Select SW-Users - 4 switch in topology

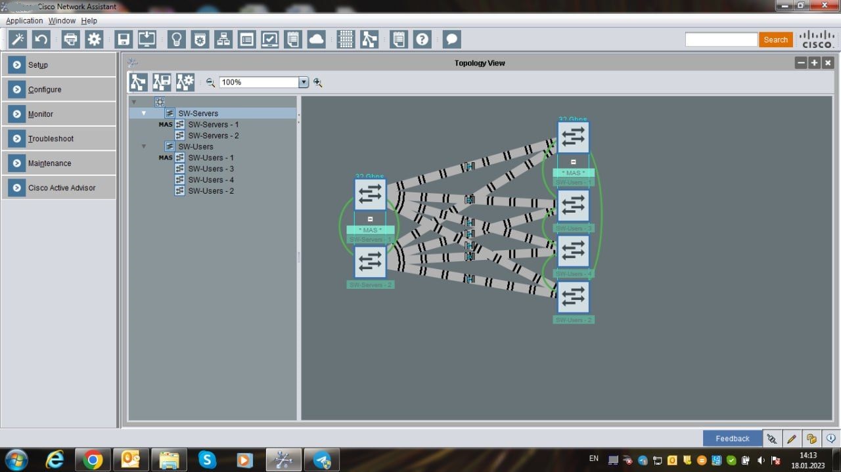click(573, 251)
